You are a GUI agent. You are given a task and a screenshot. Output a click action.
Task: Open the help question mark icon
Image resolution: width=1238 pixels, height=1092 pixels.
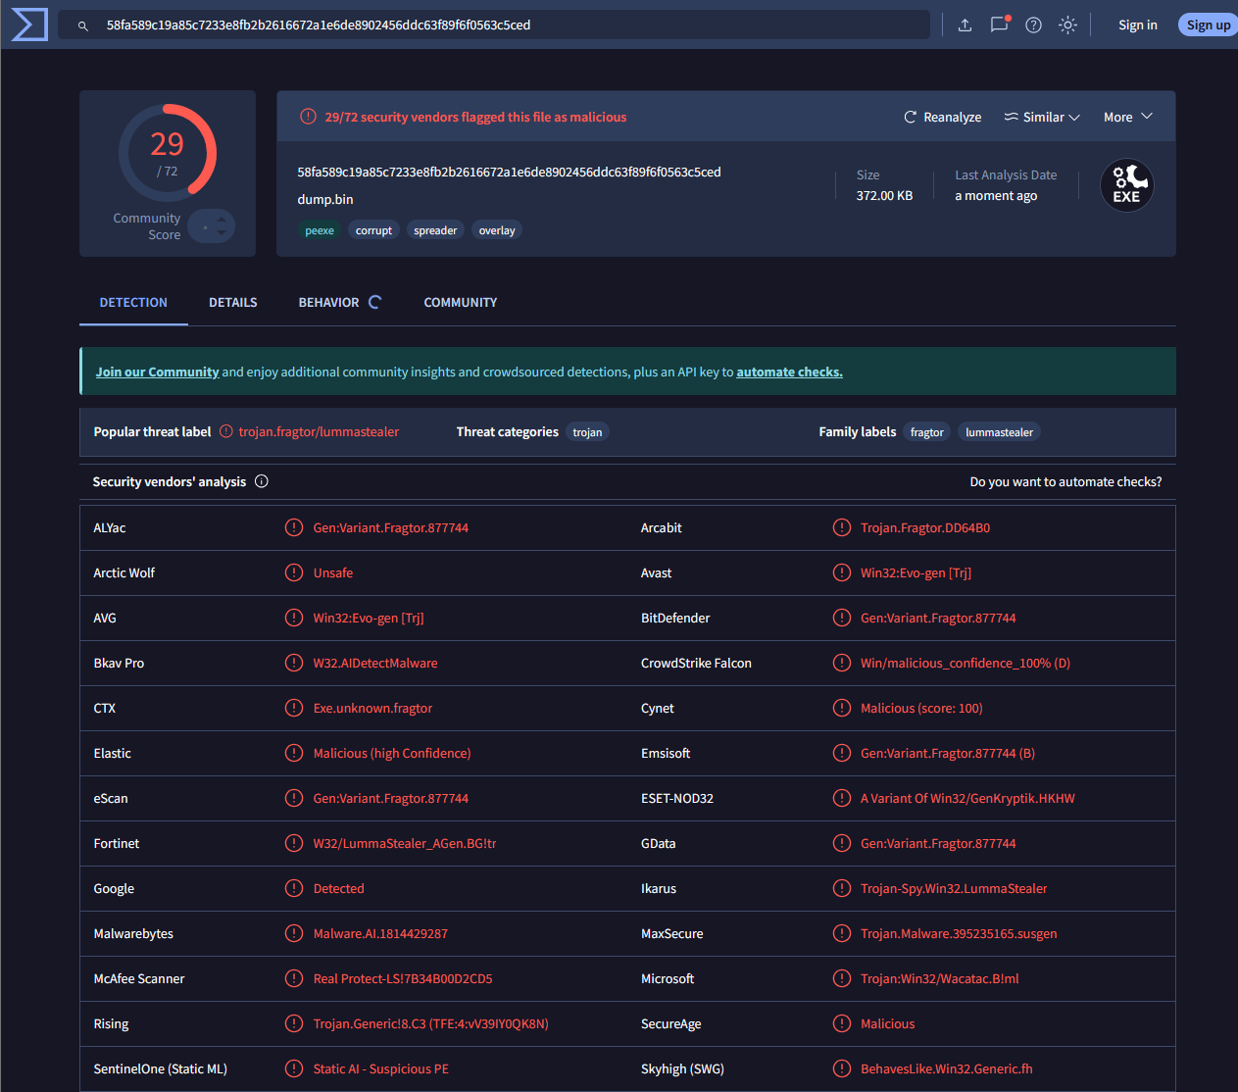[x=1033, y=25]
